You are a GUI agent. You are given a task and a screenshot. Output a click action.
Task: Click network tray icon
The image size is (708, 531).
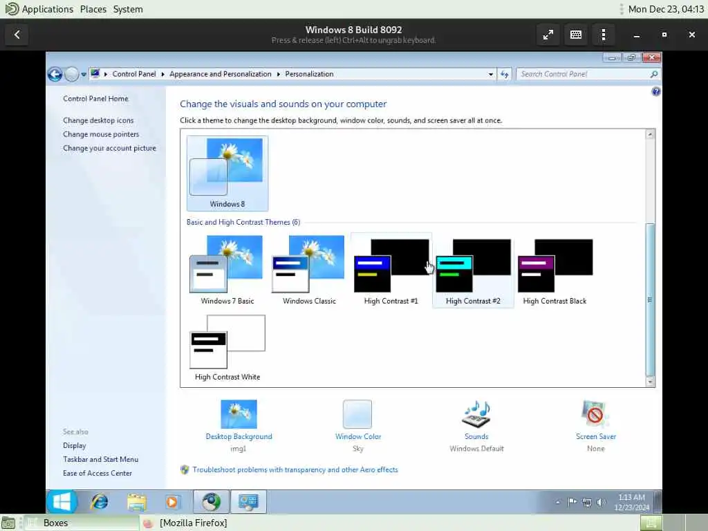pyautogui.click(x=586, y=502)
